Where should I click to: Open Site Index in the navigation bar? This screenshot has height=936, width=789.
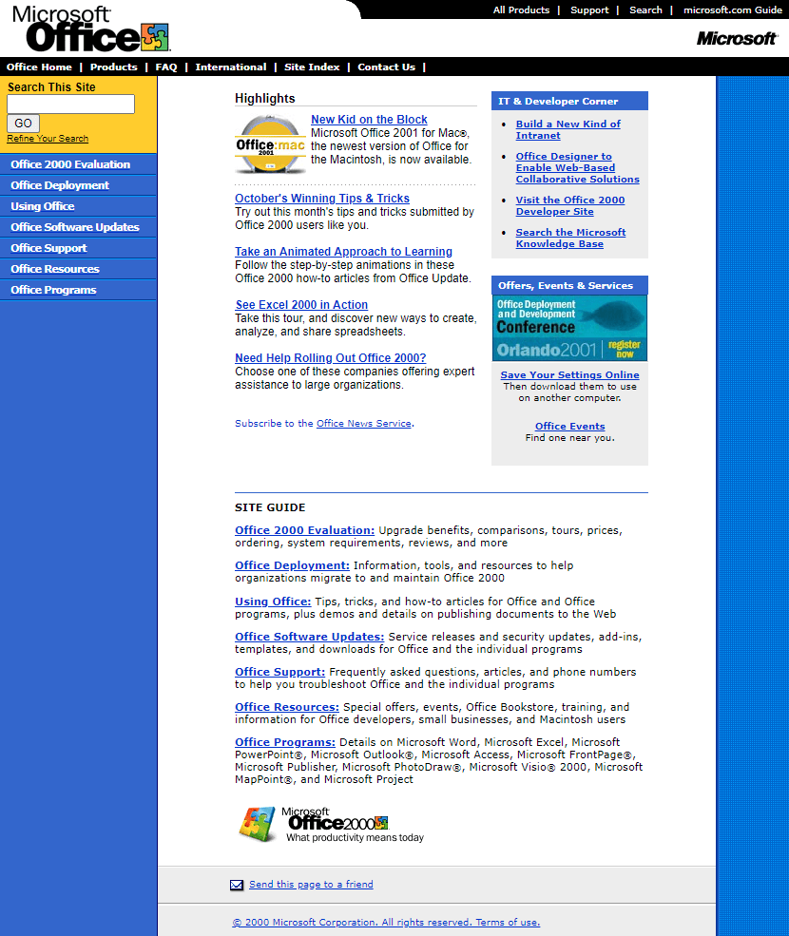[312, 67]
